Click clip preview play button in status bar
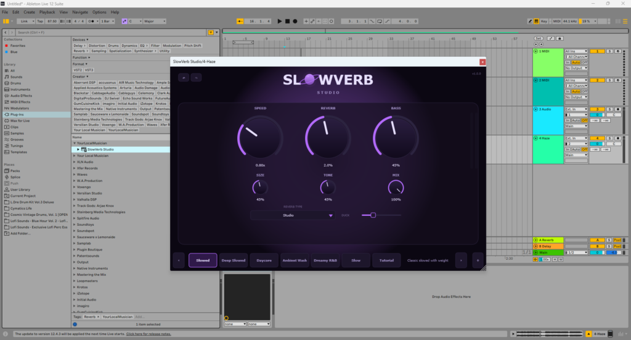This screenshot has height=340, width=631. (513, 334)
